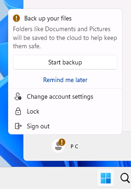This screenshot has width=131, height=189.
Task: Open the Windows Start button on the taskbar
Action: pyautogui.click(x=105, y=178)
